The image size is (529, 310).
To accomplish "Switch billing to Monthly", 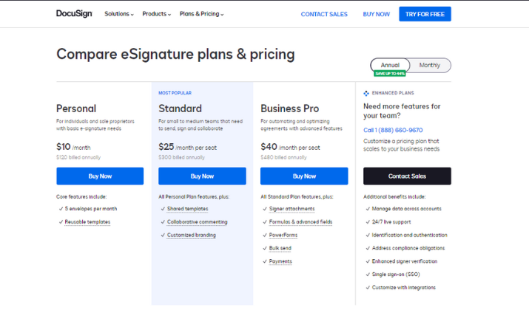I will [x=429, y=65].
